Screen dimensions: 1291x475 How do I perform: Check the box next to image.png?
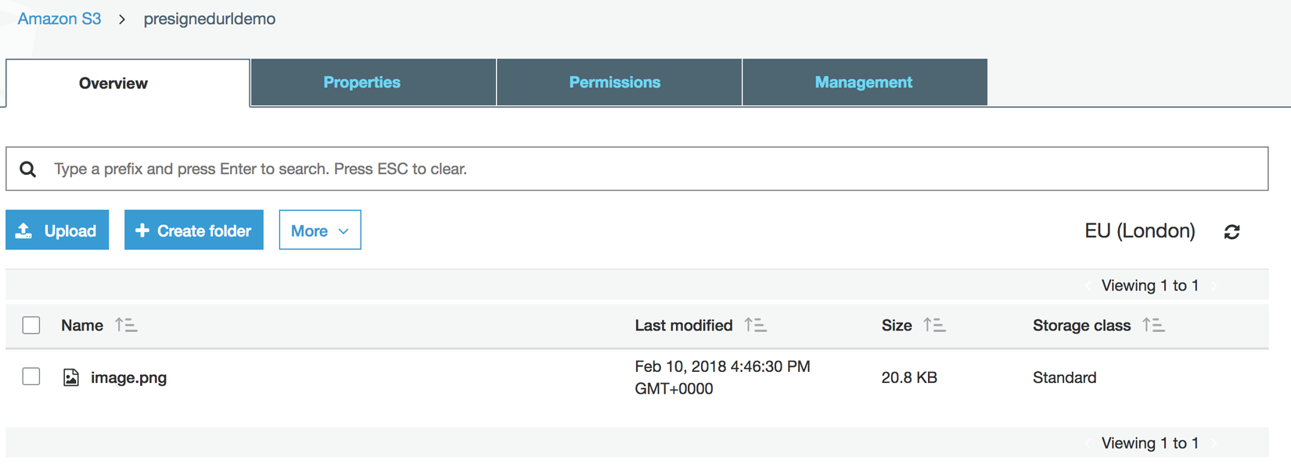[31, 377]
